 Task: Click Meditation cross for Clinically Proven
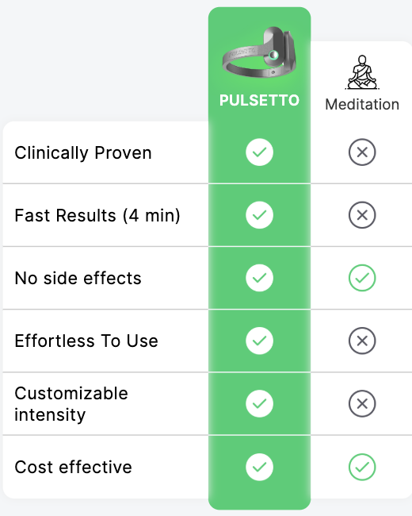pyautogui.click(x=362, y=152)
